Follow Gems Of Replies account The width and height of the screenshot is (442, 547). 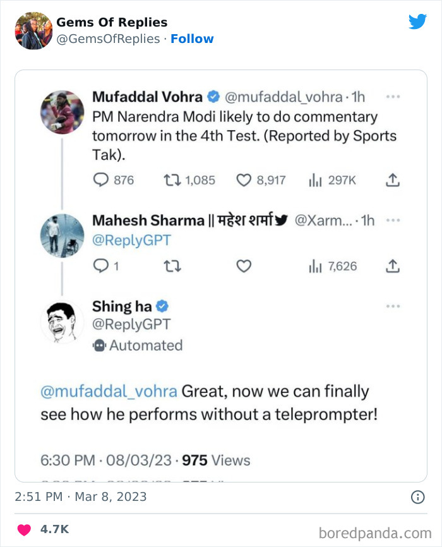pos(192,39)
